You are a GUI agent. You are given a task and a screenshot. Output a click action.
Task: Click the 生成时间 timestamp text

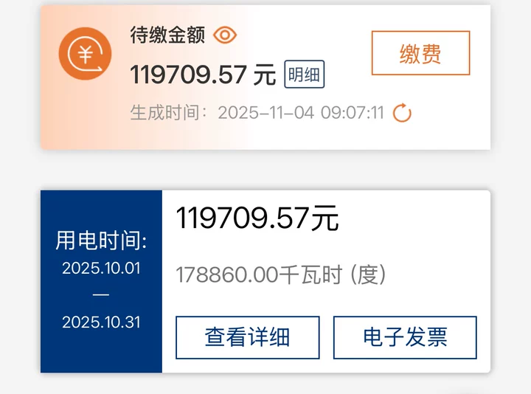pyautogui.click(x=257, y=112)
